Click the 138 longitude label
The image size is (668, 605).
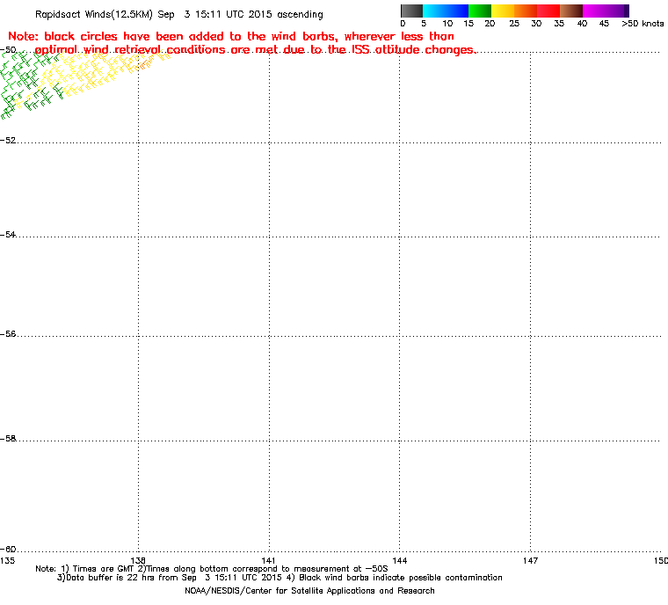(x=138, y=560)
